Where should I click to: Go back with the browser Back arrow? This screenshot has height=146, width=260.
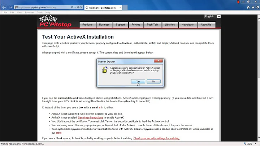[x=4, y=7]
